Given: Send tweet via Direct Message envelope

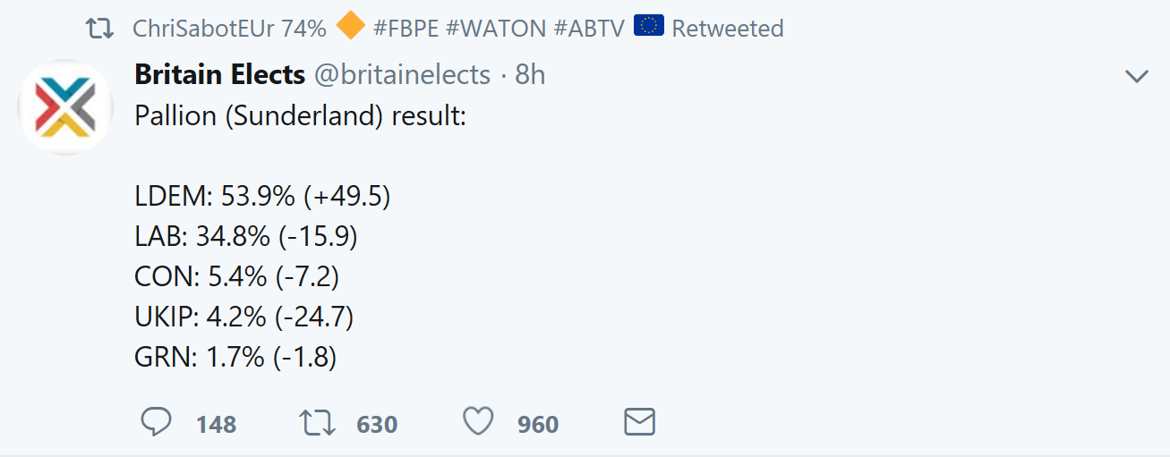Looking at the screenshot, I should 639,422.
